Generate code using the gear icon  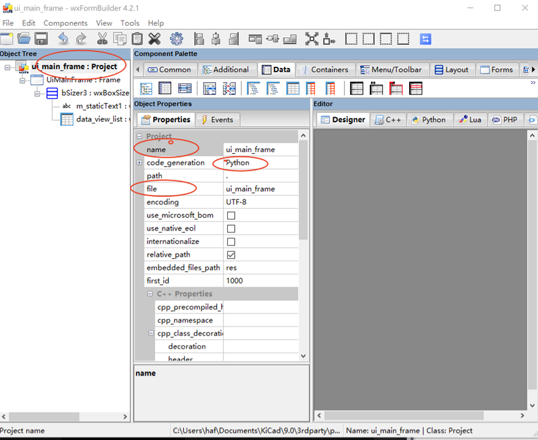pyautogui.click(x=176, y=39)
